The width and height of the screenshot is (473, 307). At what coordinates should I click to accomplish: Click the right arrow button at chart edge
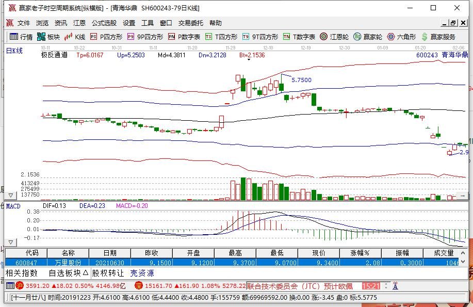point(462,196)
